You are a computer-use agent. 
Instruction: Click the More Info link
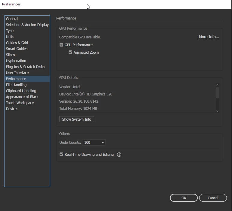pyautogui.click(x=209, y=37)
